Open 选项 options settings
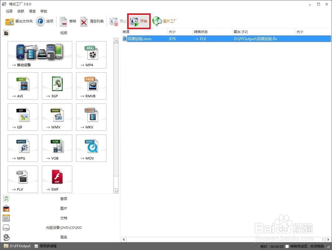The height and width of the screenshot is (250, 332). (44, 21)
